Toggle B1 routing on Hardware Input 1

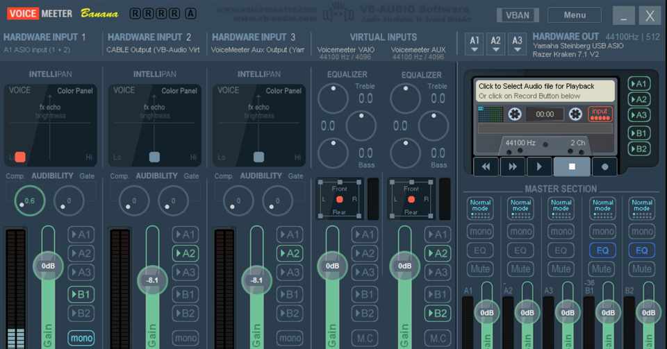tap(81, 294)
